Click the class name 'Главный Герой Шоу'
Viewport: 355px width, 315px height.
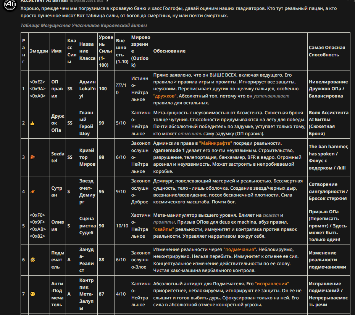[86, 123]
